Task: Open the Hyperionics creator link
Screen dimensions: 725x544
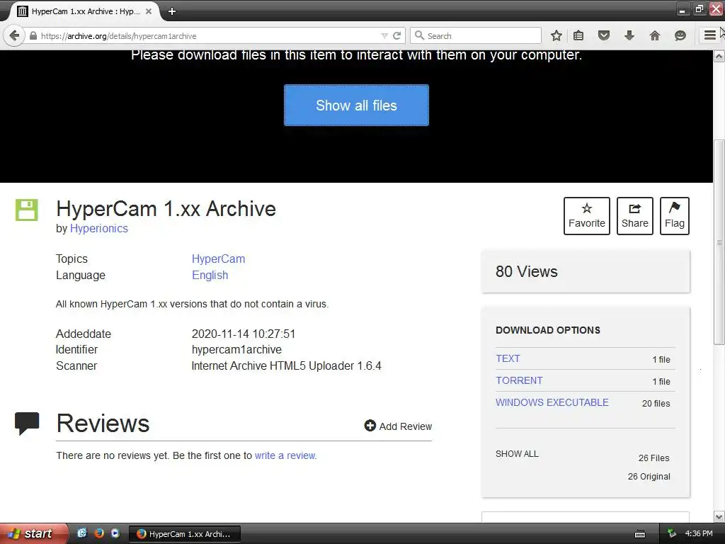Action: tap(99, 229)
